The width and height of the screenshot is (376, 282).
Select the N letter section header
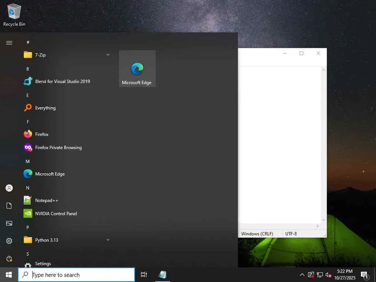pos(28,188)
